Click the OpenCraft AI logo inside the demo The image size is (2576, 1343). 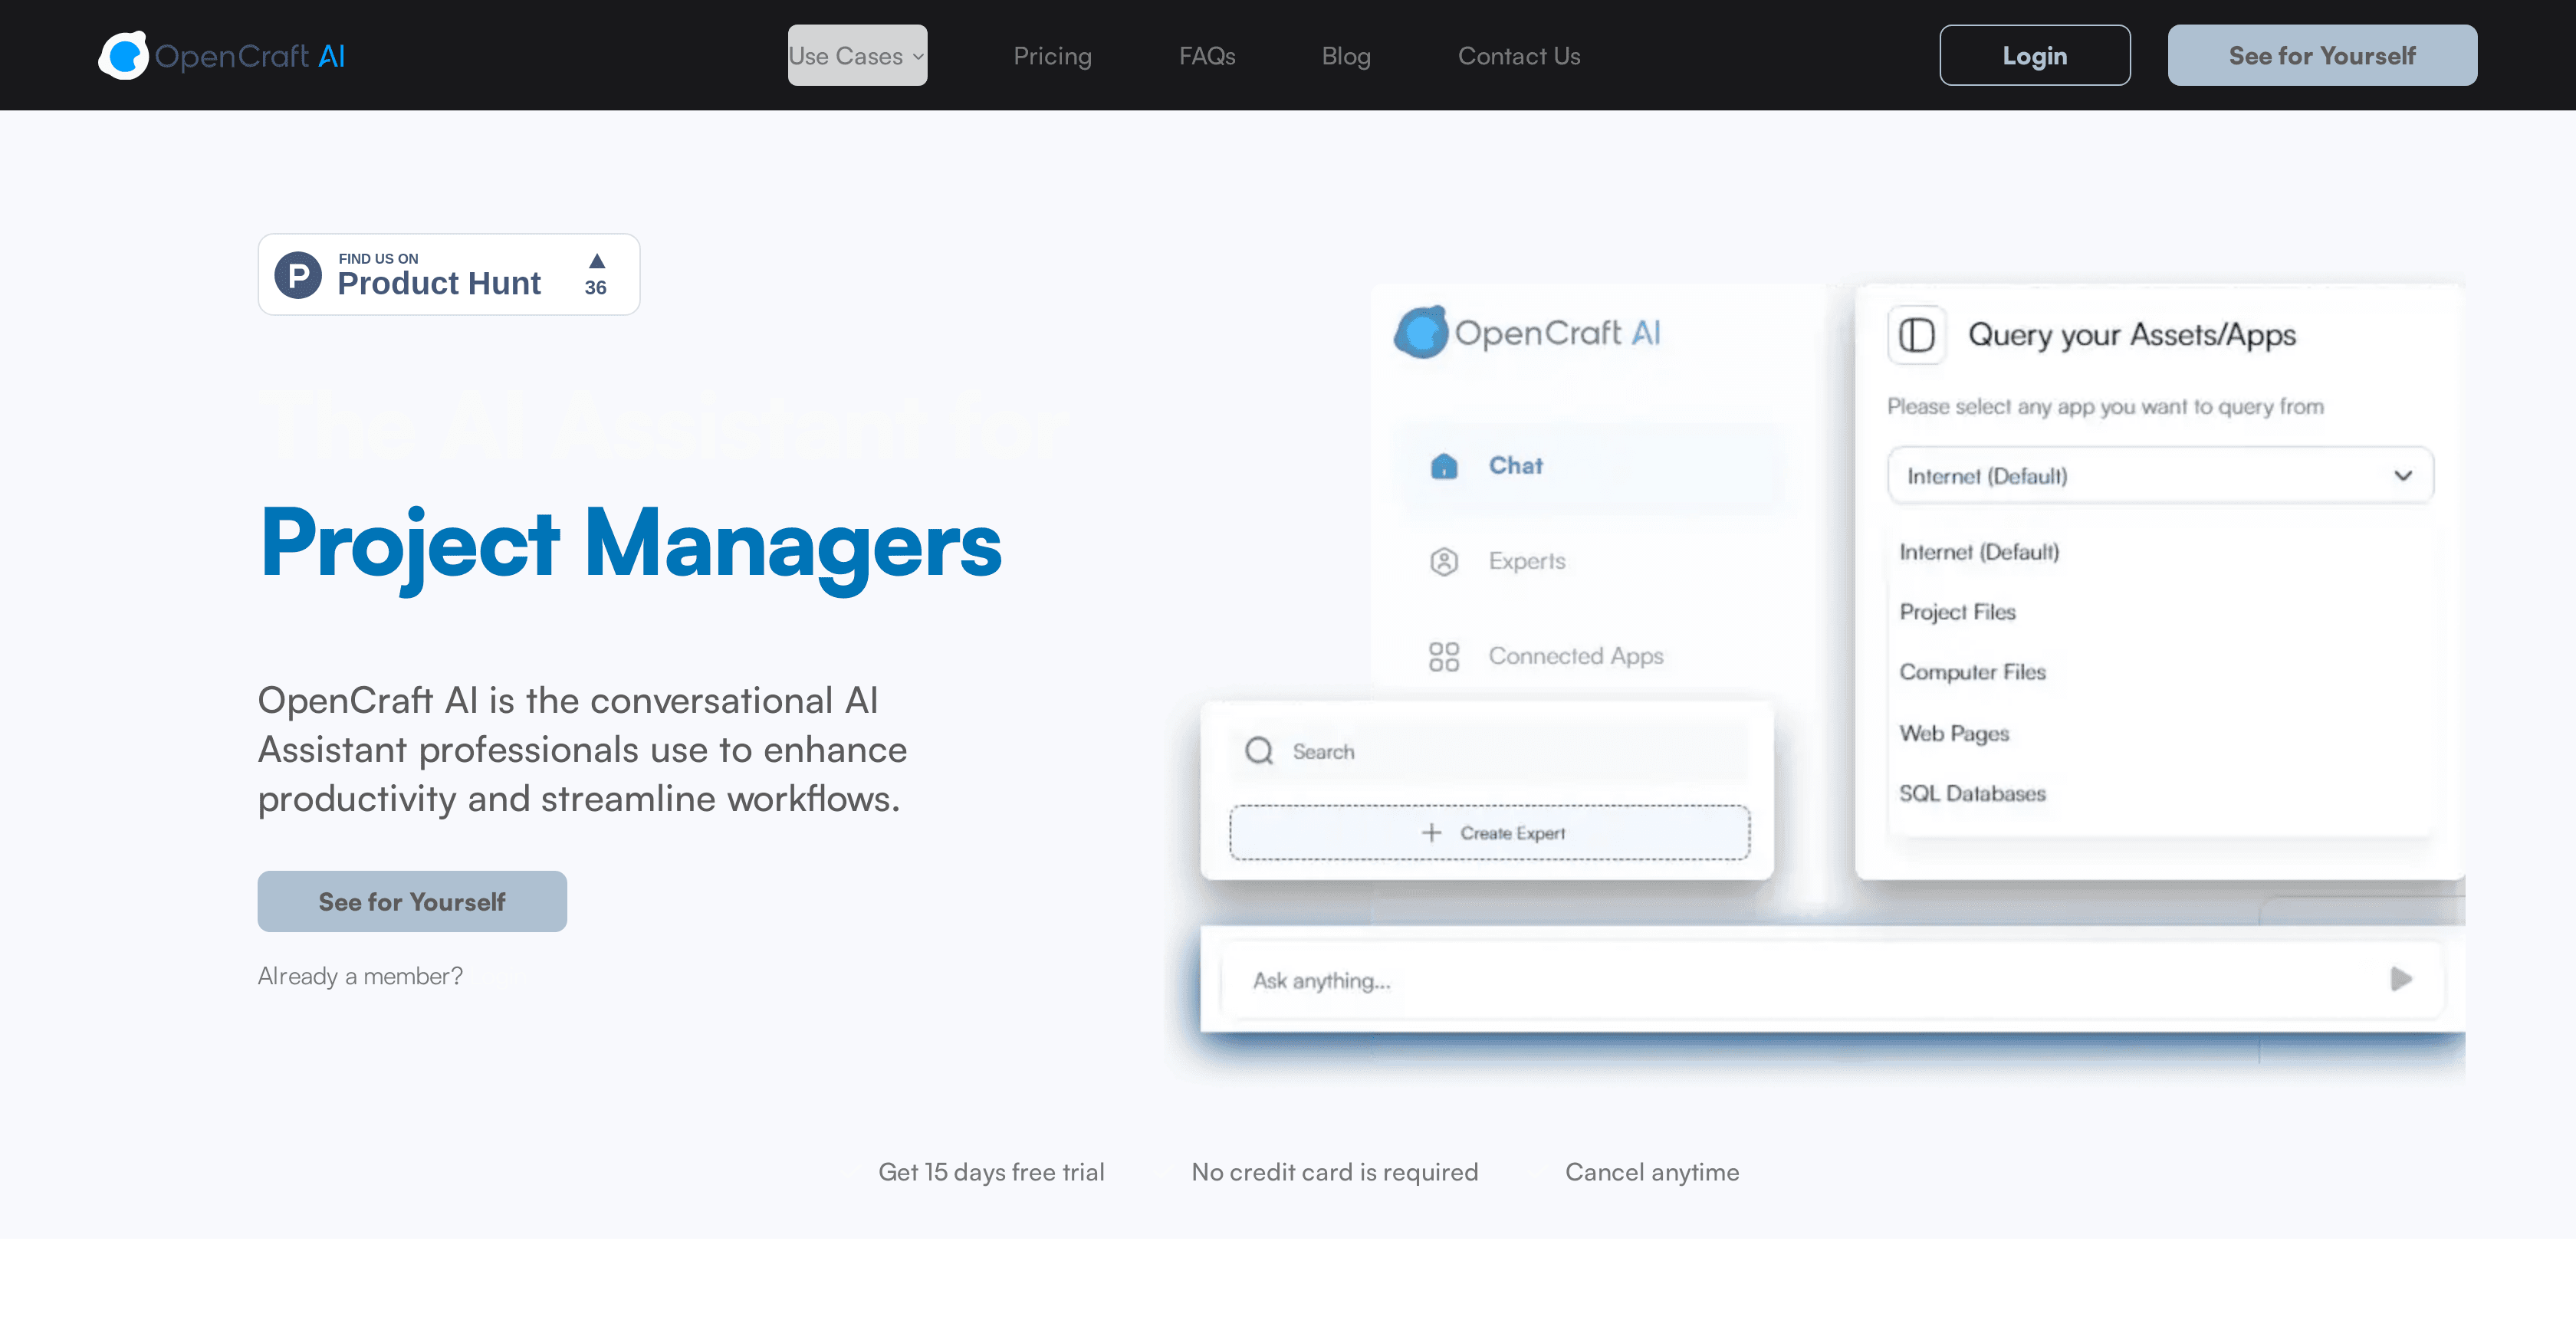click(x=1529, y=333)
